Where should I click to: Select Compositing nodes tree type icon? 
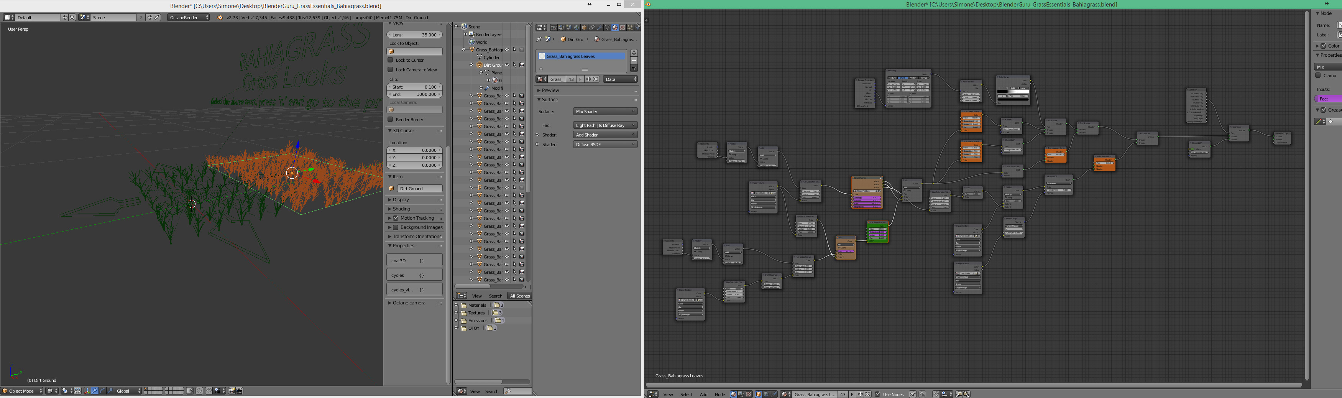click(741, 394)
